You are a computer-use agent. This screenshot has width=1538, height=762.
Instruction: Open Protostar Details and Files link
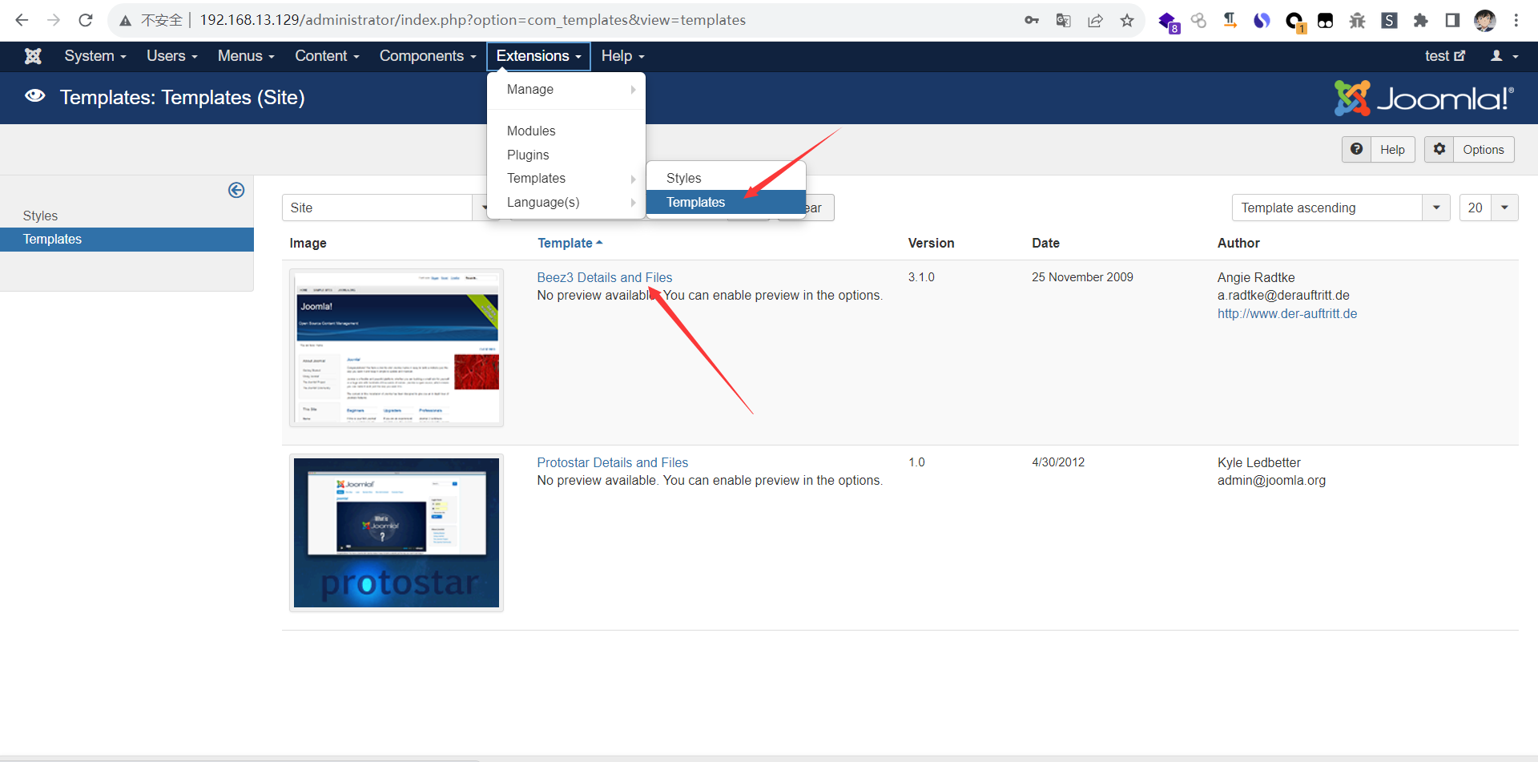(612, 462)
